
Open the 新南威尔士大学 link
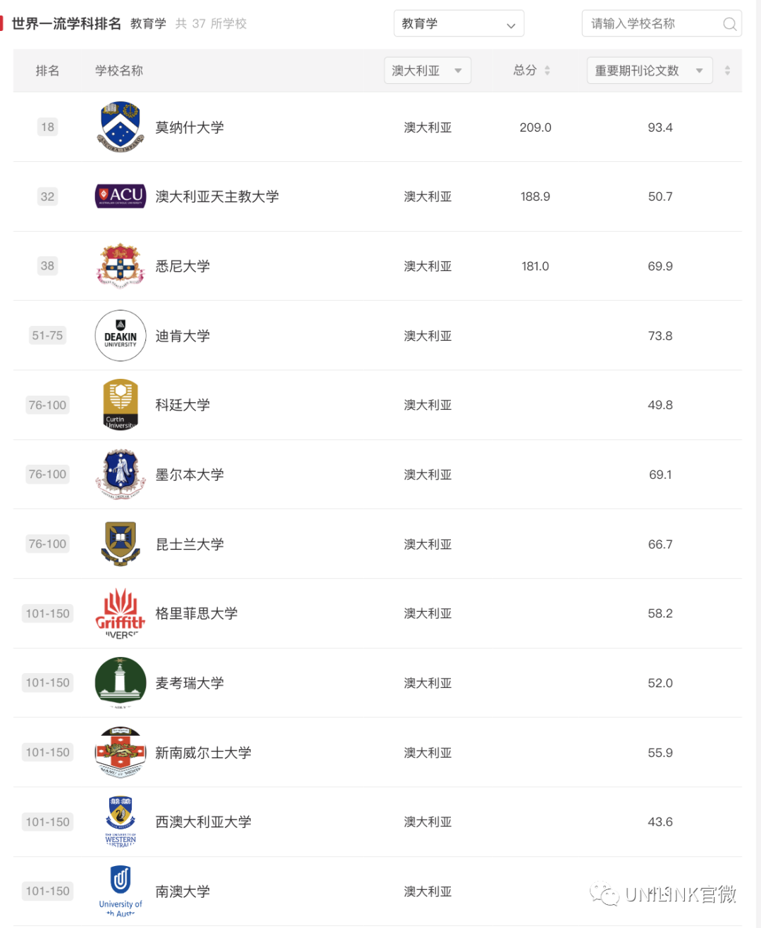tap(203, 753)
